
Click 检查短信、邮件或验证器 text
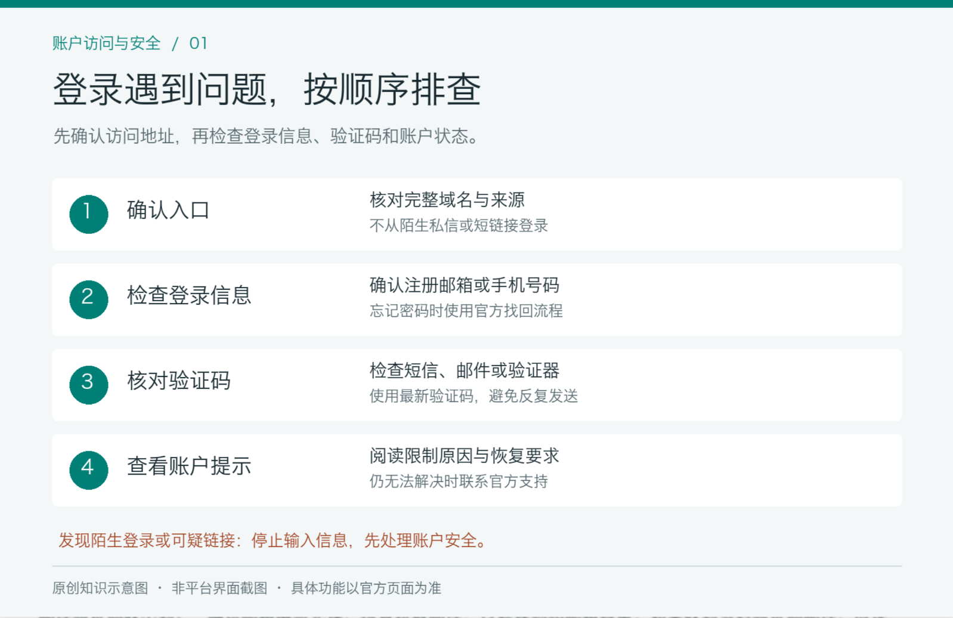[465, 370]
